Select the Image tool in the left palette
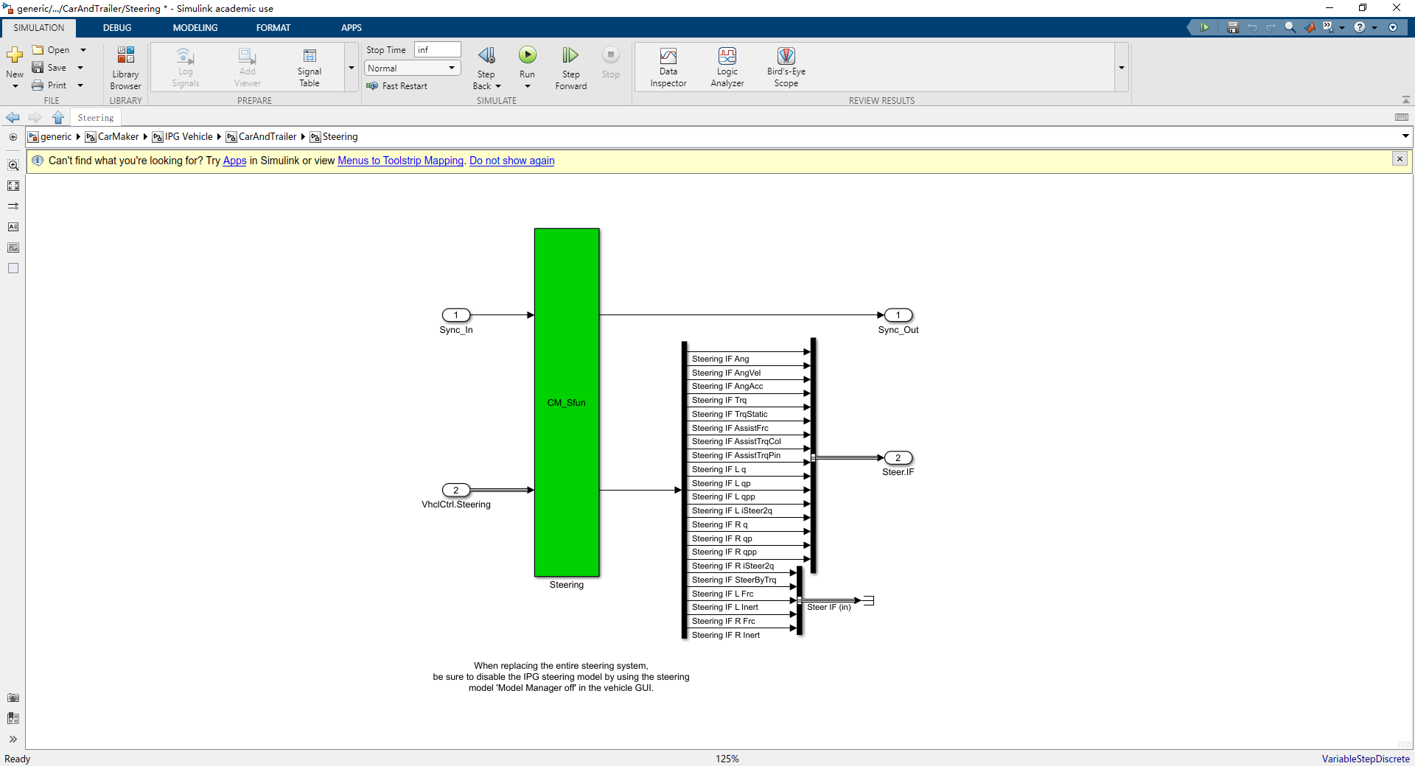 point(13,247)
